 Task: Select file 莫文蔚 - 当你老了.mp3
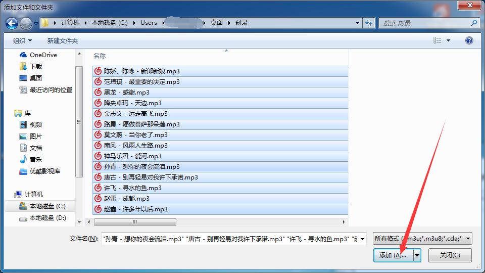tap(220, 134)
